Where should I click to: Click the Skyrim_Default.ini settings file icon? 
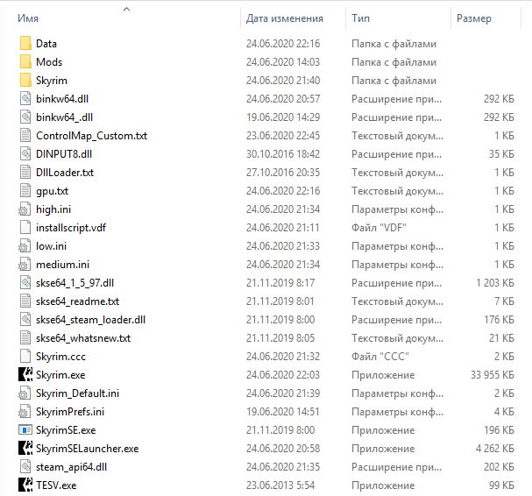pyautogui.click(x=25, y=393)
